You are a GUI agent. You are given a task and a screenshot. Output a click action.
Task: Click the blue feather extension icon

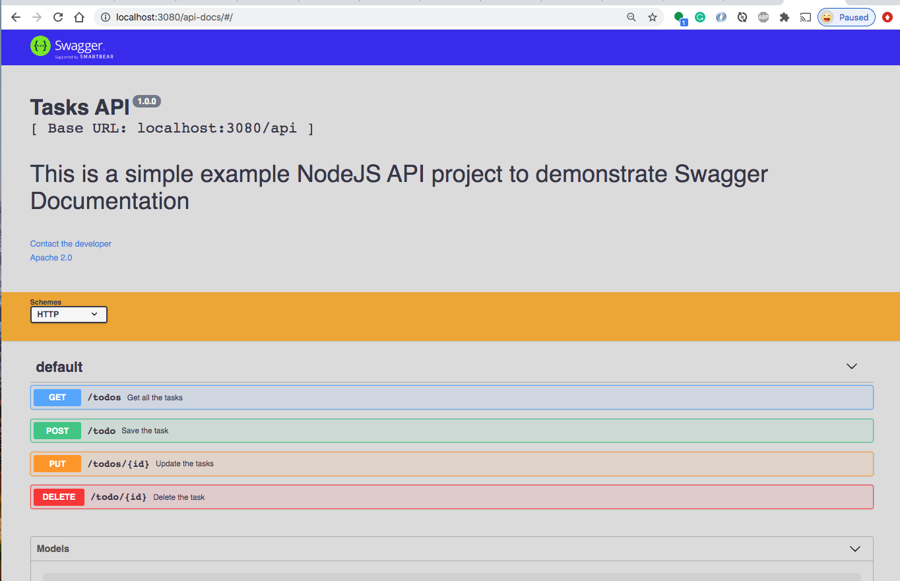721,17
